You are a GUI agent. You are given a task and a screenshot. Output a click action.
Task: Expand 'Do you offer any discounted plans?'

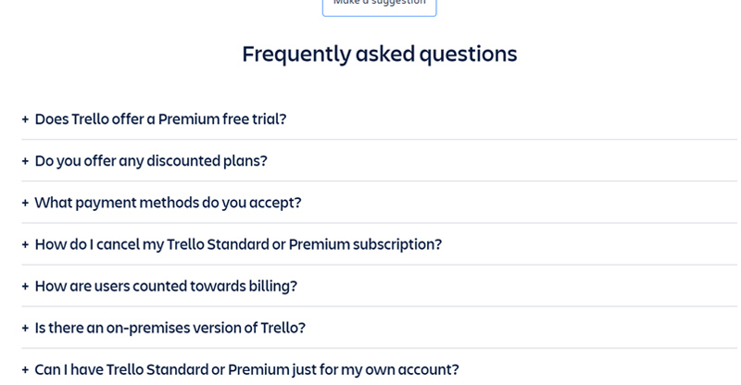(151, 161)
